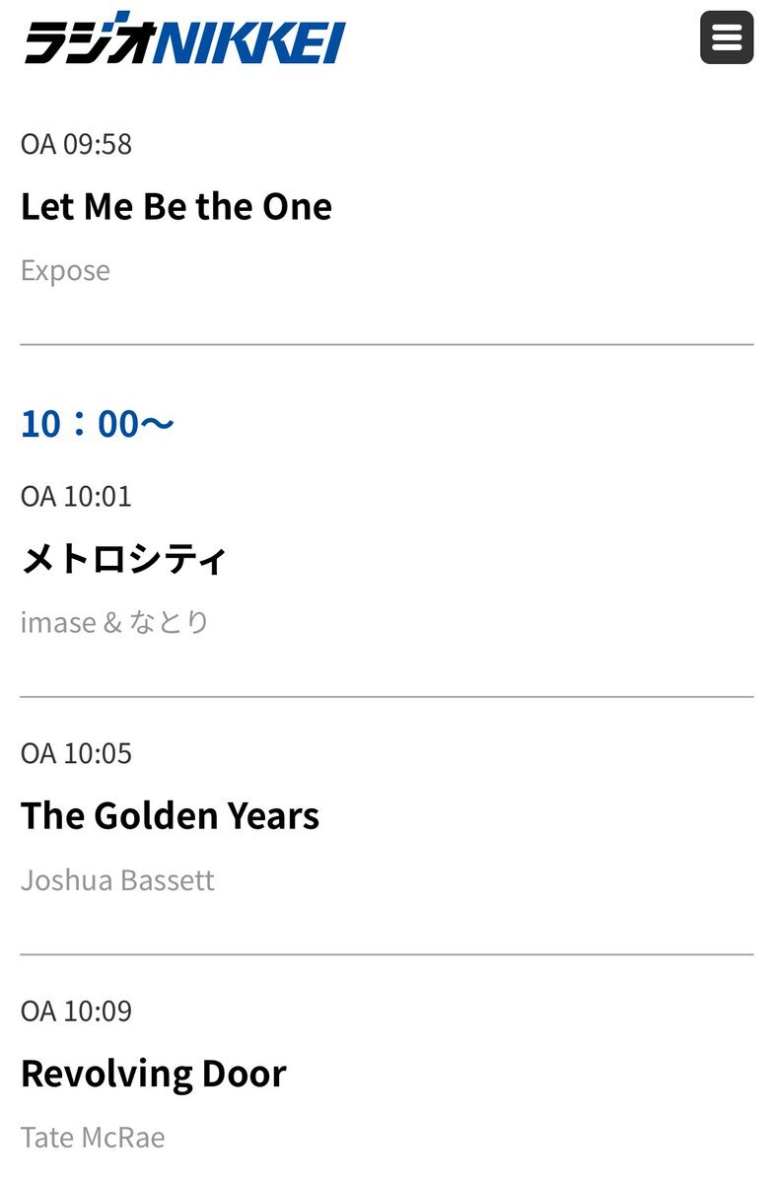
Task: Click divider above the Revolving Door entry
Action: point(386,954)
